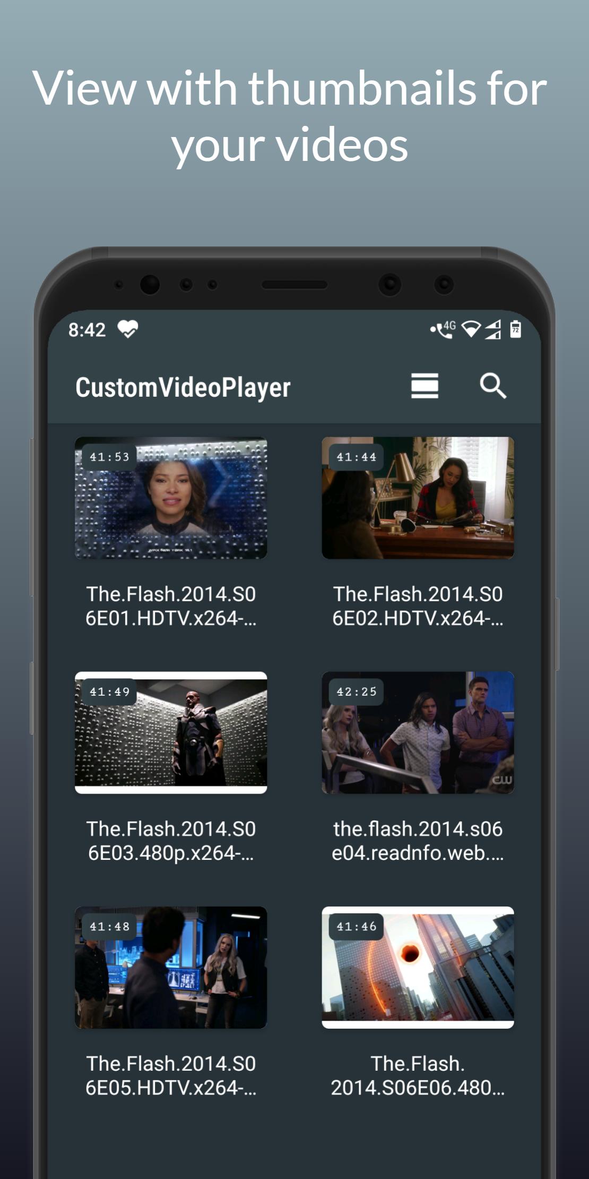Open the S06E02 video thumbnail
This screenshot has width=589, height=1179.
click(x=418, y=498)
